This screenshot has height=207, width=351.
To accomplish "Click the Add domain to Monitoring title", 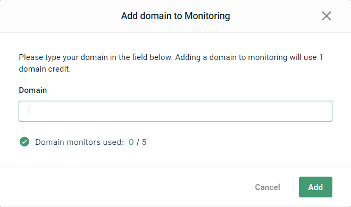I will click(x=175, y=16).
